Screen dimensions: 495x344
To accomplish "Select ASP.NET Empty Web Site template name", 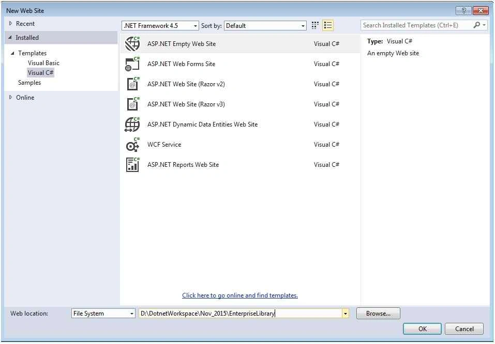I will tap(182, 44).
